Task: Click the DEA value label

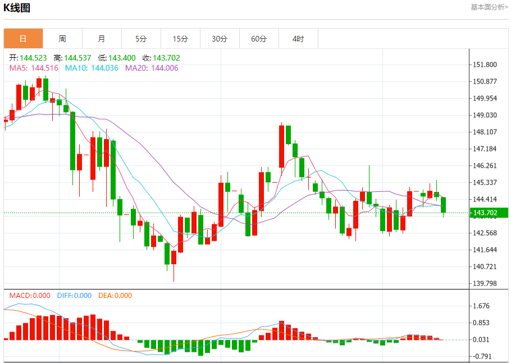Action: (x=115, y=296)
